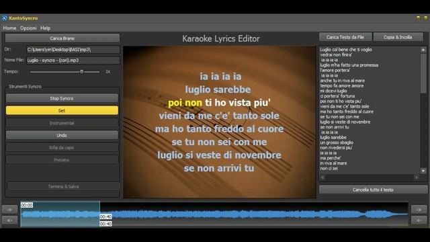Click the Tempo '1x' value label
This screenshot has height=242, width=430.
pyautogui.click(x=108, y=72)
